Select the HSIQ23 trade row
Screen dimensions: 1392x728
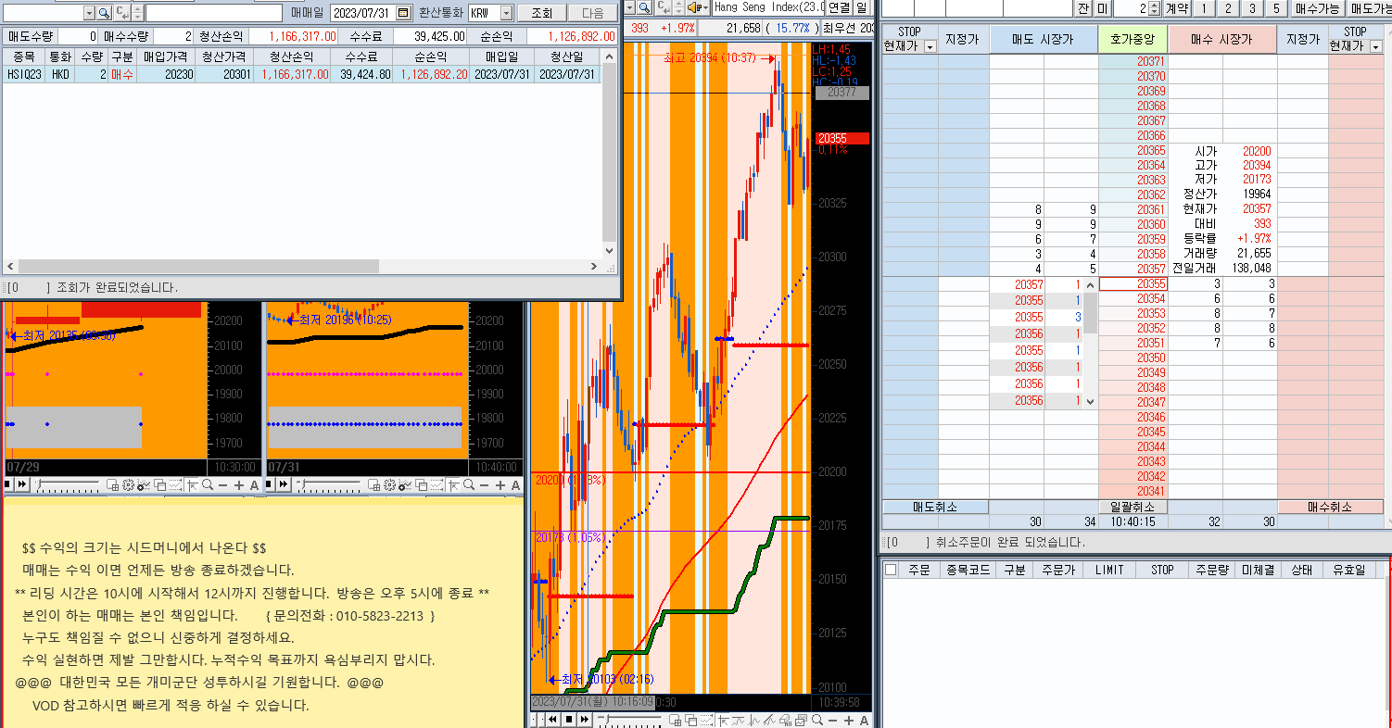point(302,75)
